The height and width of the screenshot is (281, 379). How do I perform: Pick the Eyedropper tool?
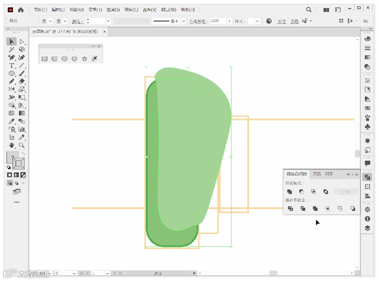(11, 121)
